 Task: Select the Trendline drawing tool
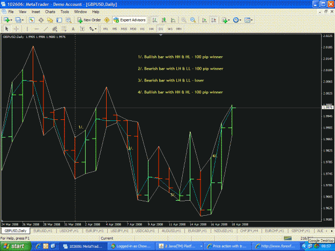46,29
